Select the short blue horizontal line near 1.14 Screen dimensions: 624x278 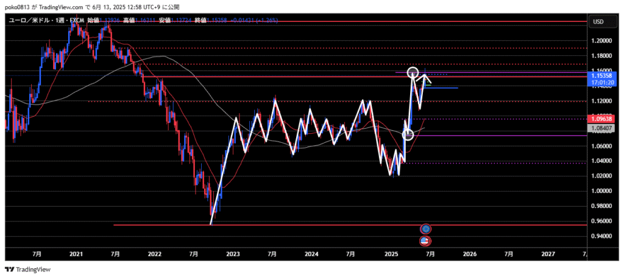(445, 88)
